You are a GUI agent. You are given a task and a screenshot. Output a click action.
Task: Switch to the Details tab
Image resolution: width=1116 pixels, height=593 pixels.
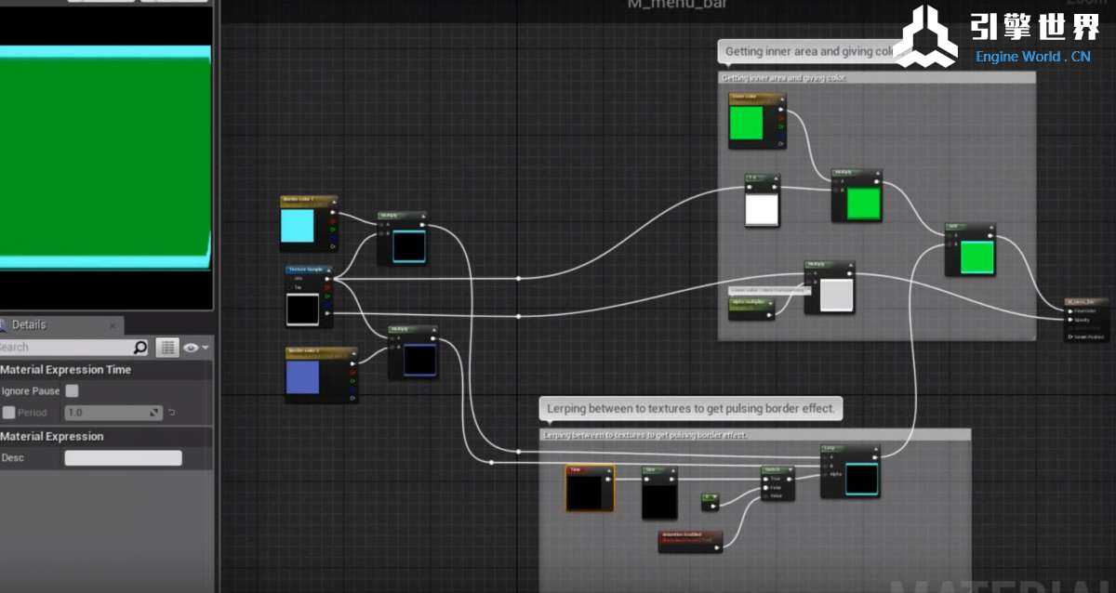[x=29, y=325]
